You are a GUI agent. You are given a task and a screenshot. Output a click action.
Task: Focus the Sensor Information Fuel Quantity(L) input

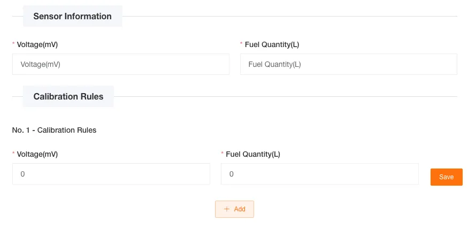point(348,64)
